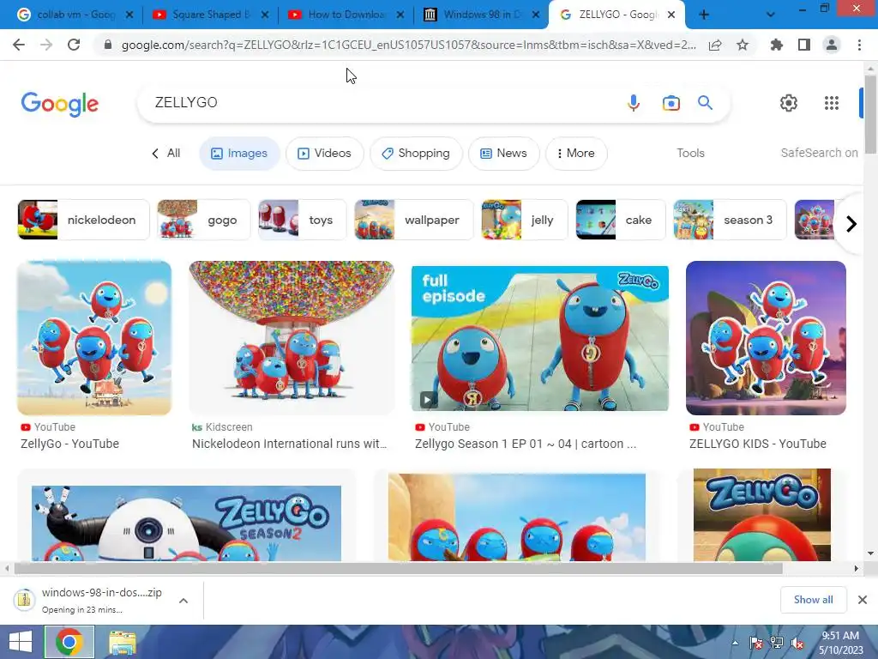Filter by the cake chip
The width and height of the screenshot is (878, 659).
tap(621, 220)
